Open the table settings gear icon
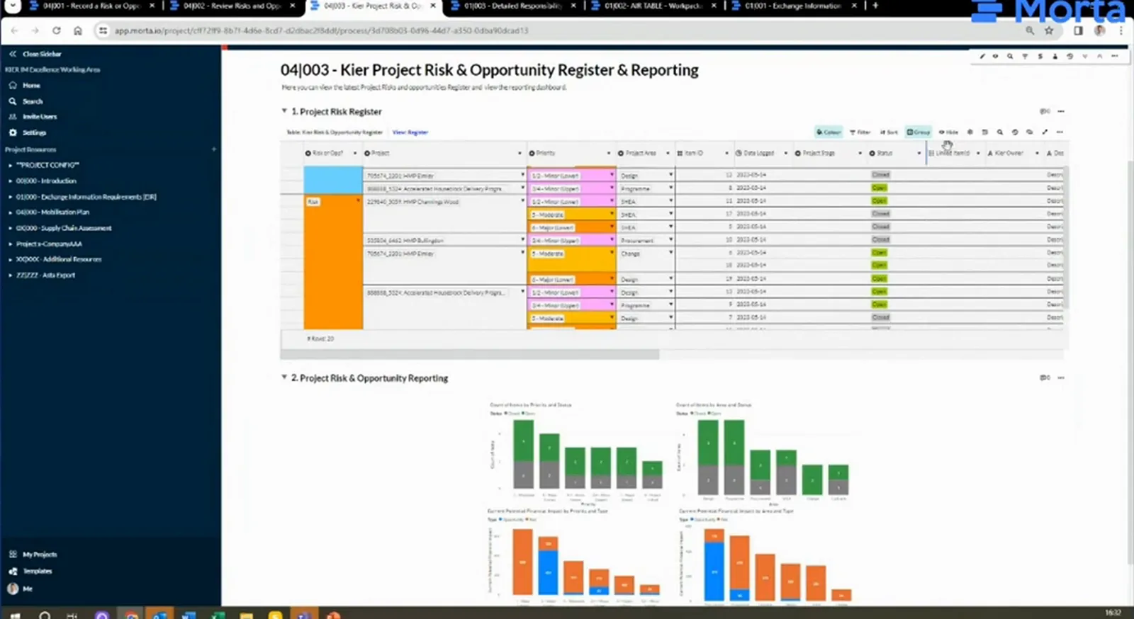 970,132
